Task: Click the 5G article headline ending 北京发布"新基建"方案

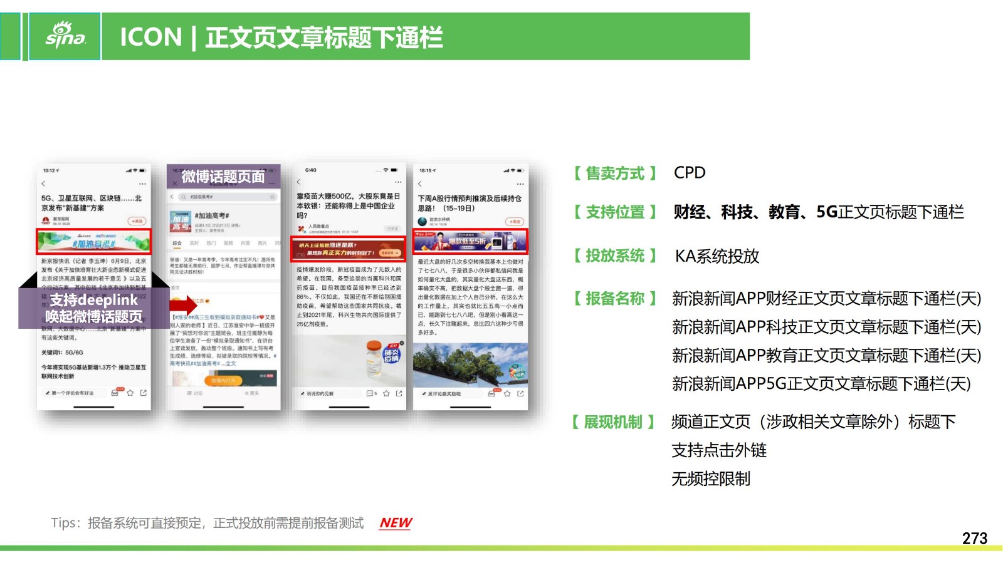Action: (92, 203)
